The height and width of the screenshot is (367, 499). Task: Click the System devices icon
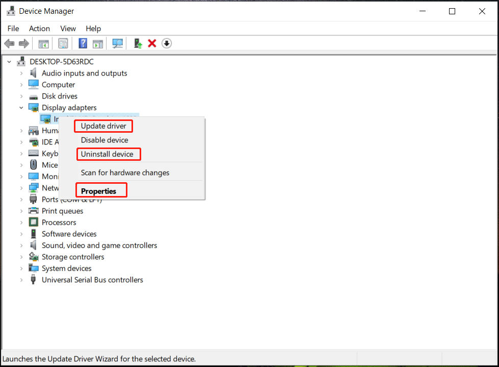coord(34,268)
